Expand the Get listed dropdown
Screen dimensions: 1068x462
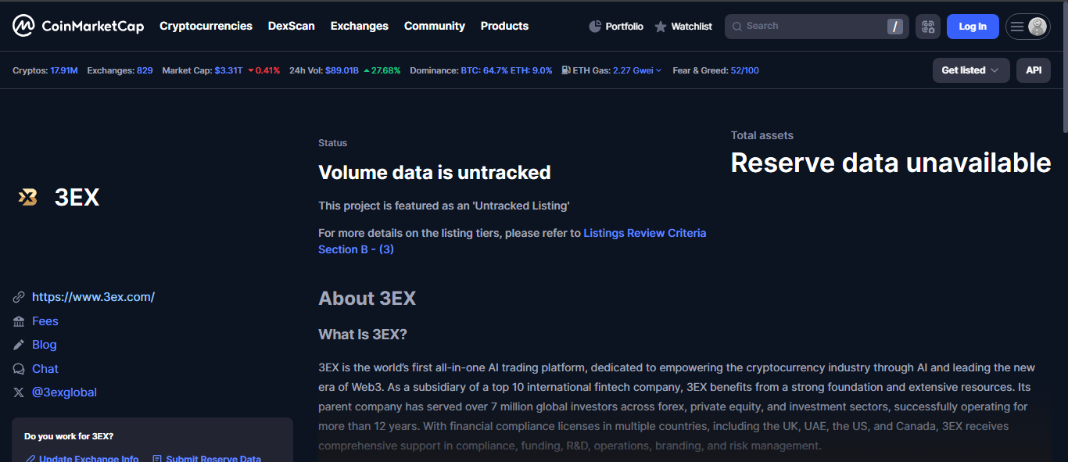click(971, 70)
